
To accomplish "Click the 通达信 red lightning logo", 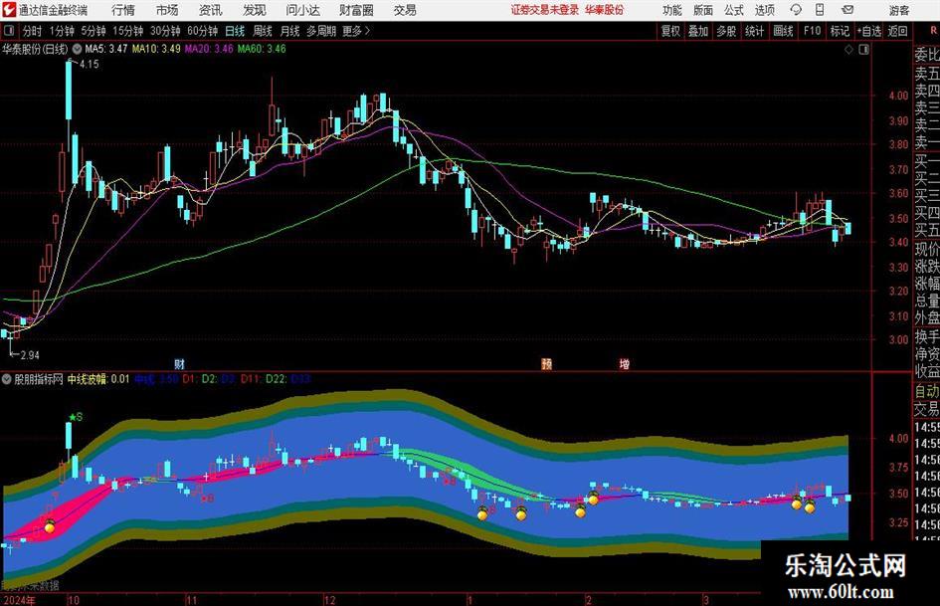I will pos(9,10).
